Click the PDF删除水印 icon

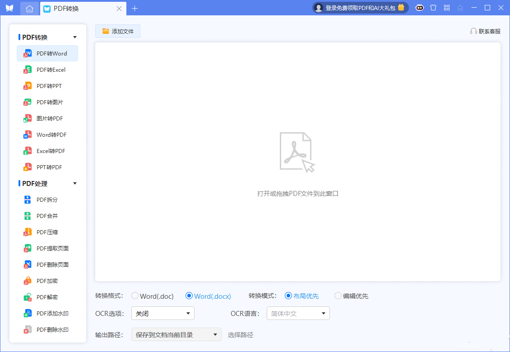(28, 330)
